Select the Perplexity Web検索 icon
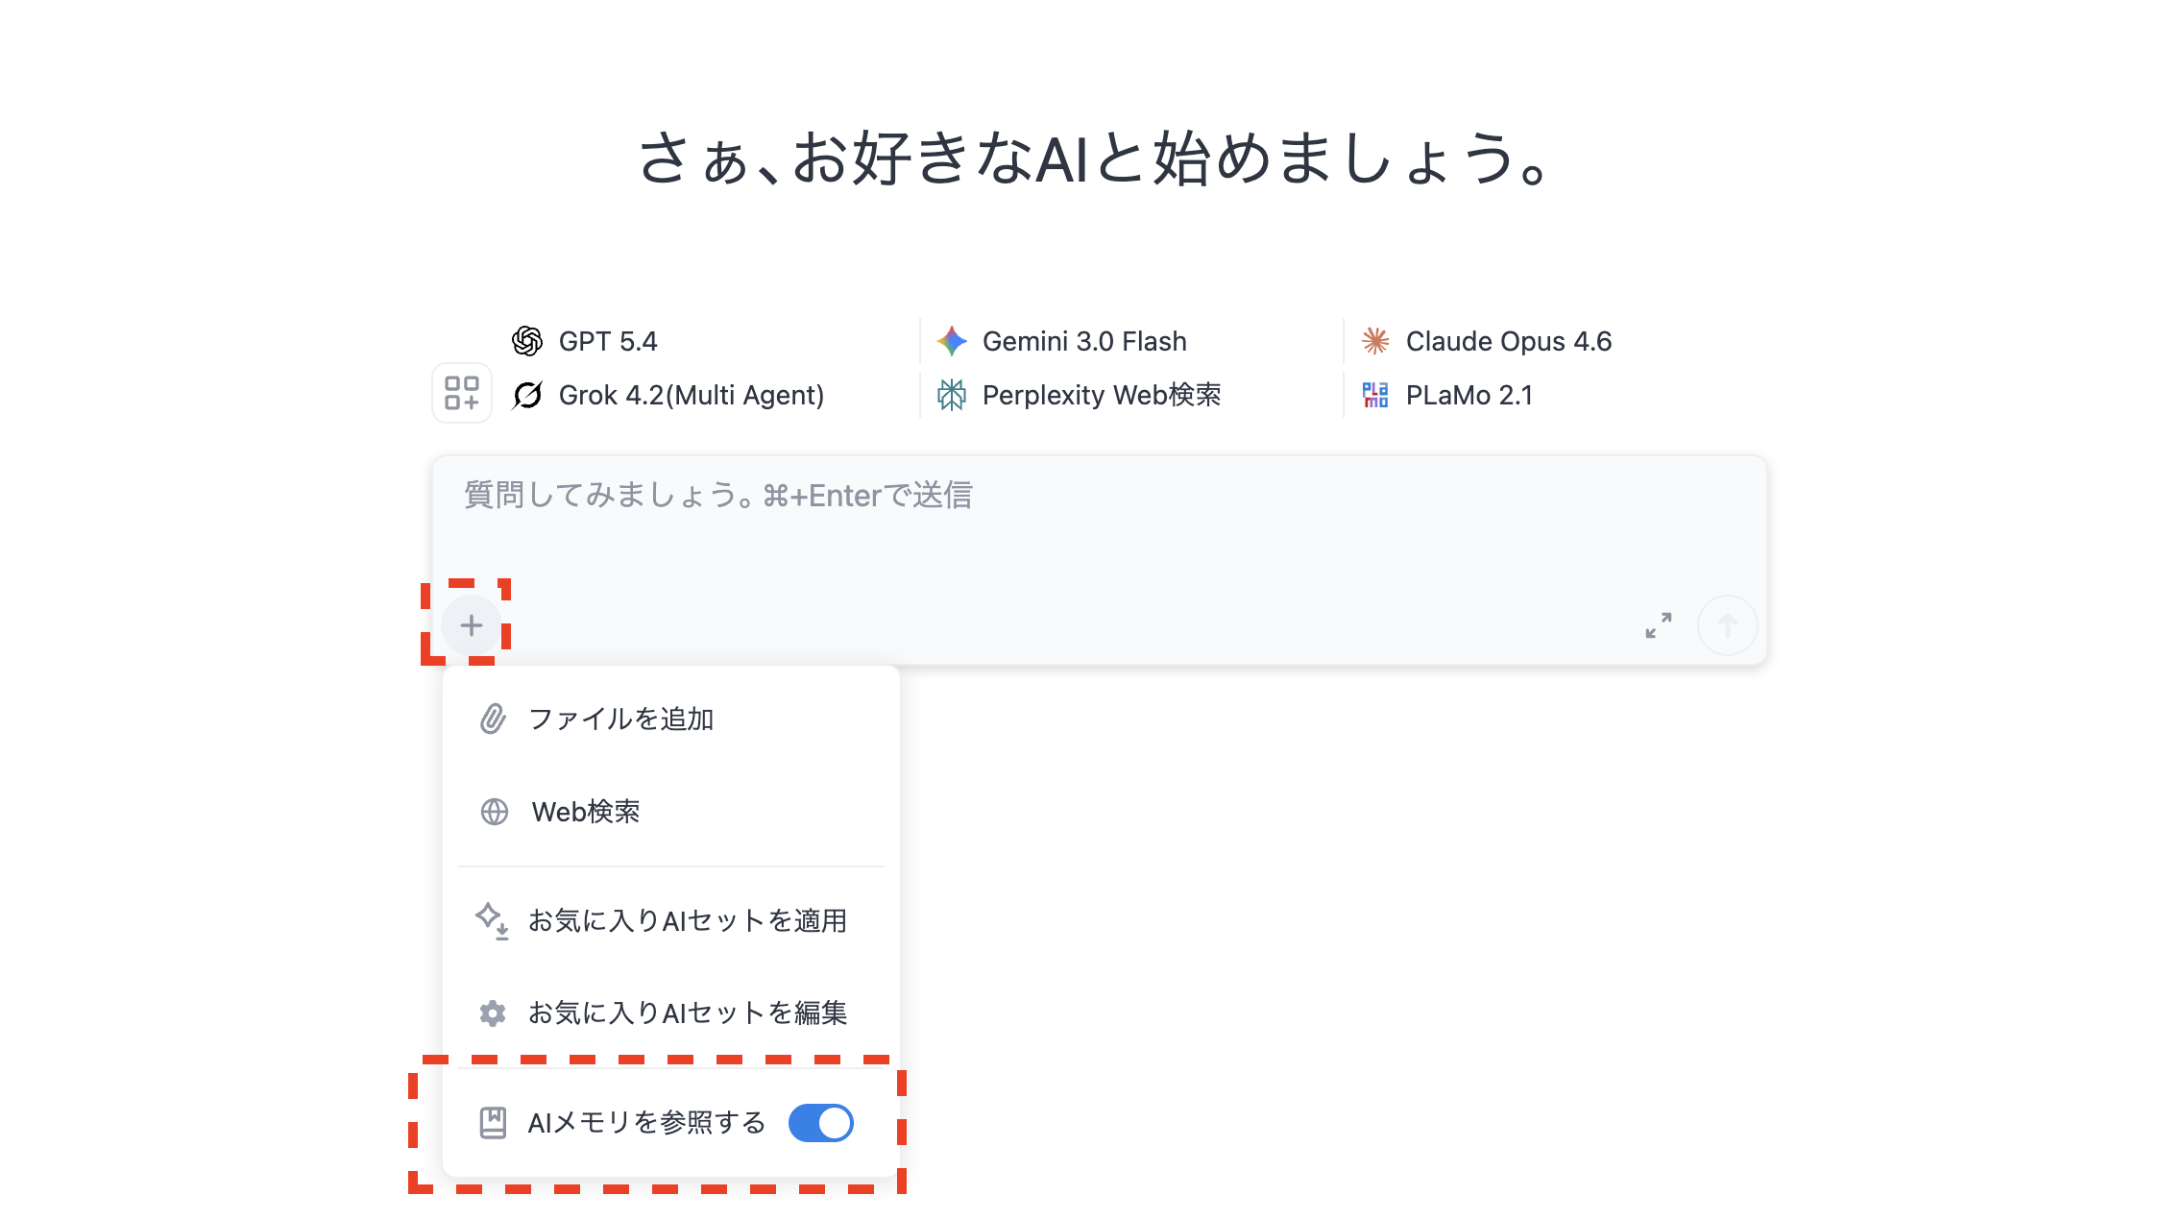The width and height of the screenshot is (2161, 1220). 952,394
